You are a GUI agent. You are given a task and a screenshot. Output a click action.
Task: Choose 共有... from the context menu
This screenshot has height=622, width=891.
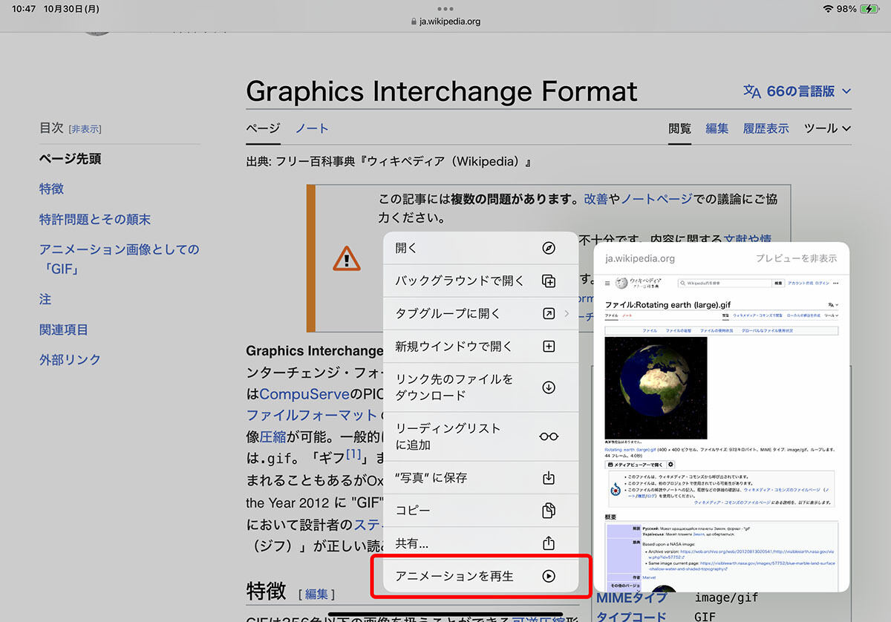click(480, 543)
